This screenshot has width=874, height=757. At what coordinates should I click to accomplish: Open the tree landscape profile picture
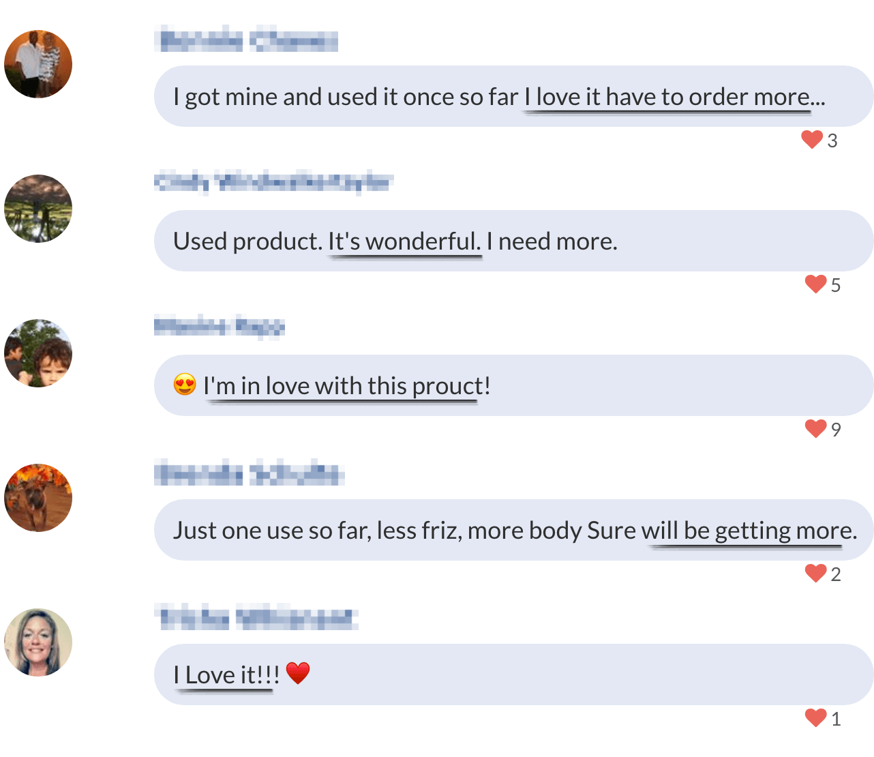click(x=38, y=209)
